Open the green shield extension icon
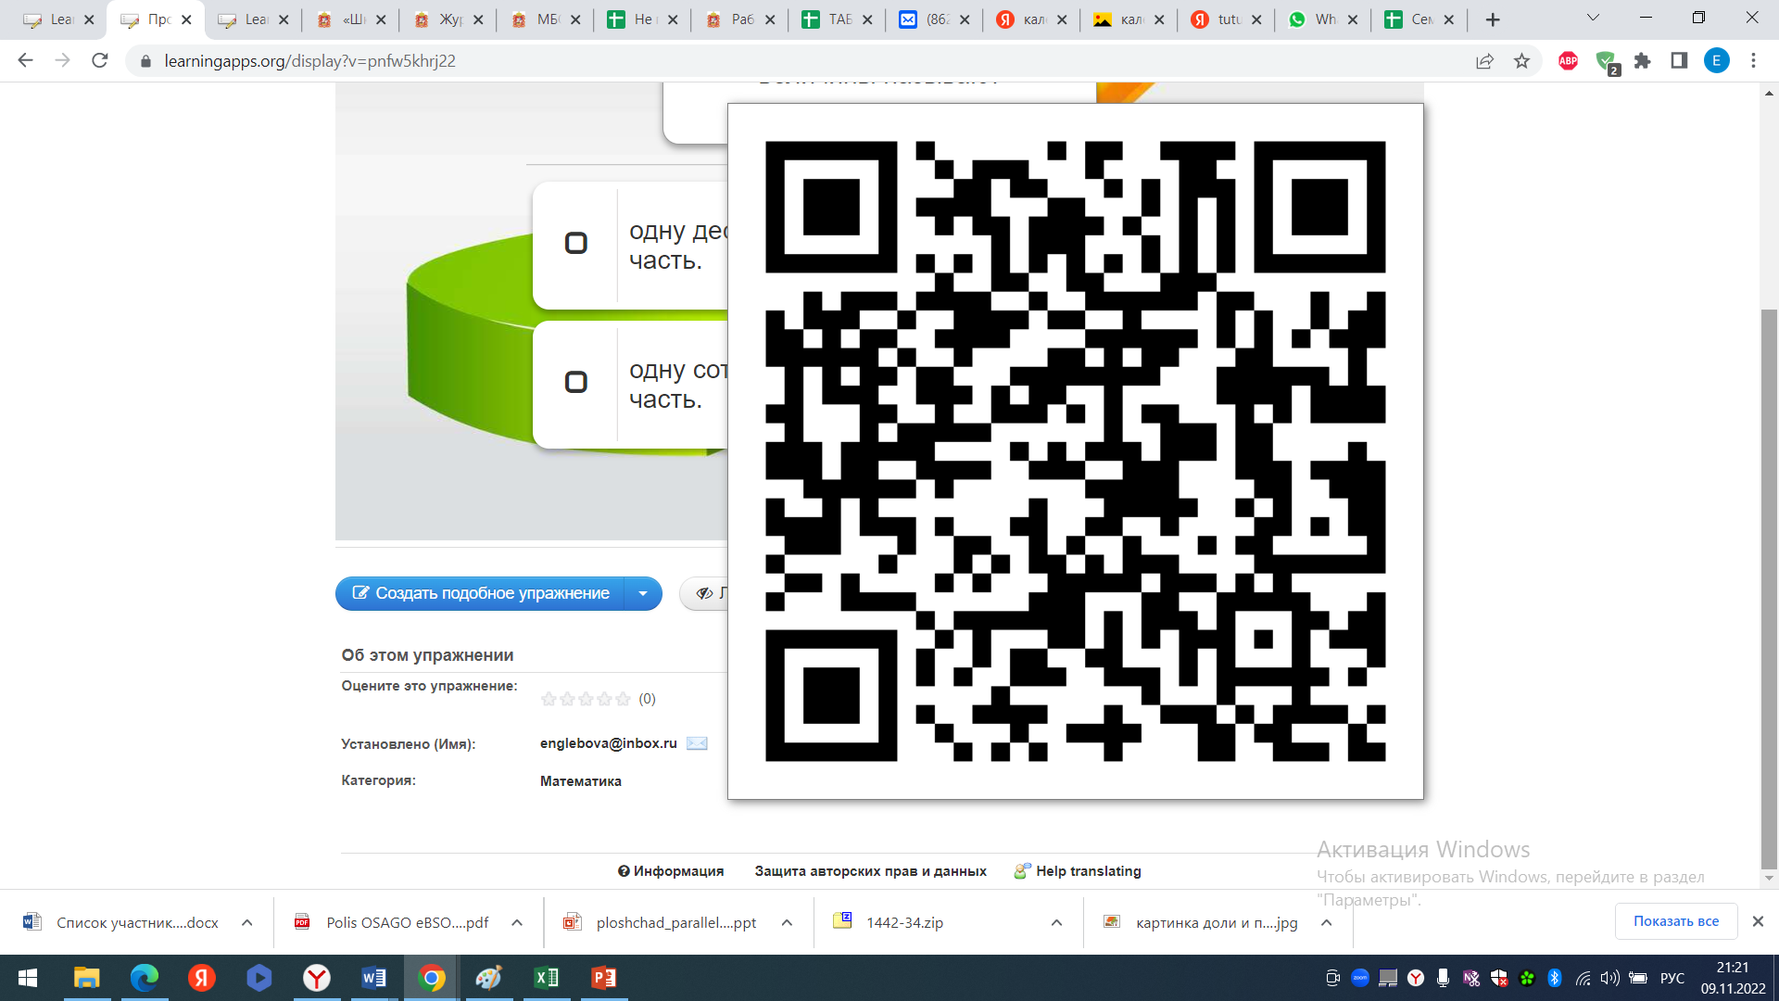Screen dimensions: 1779x1001 (1607, 62)
